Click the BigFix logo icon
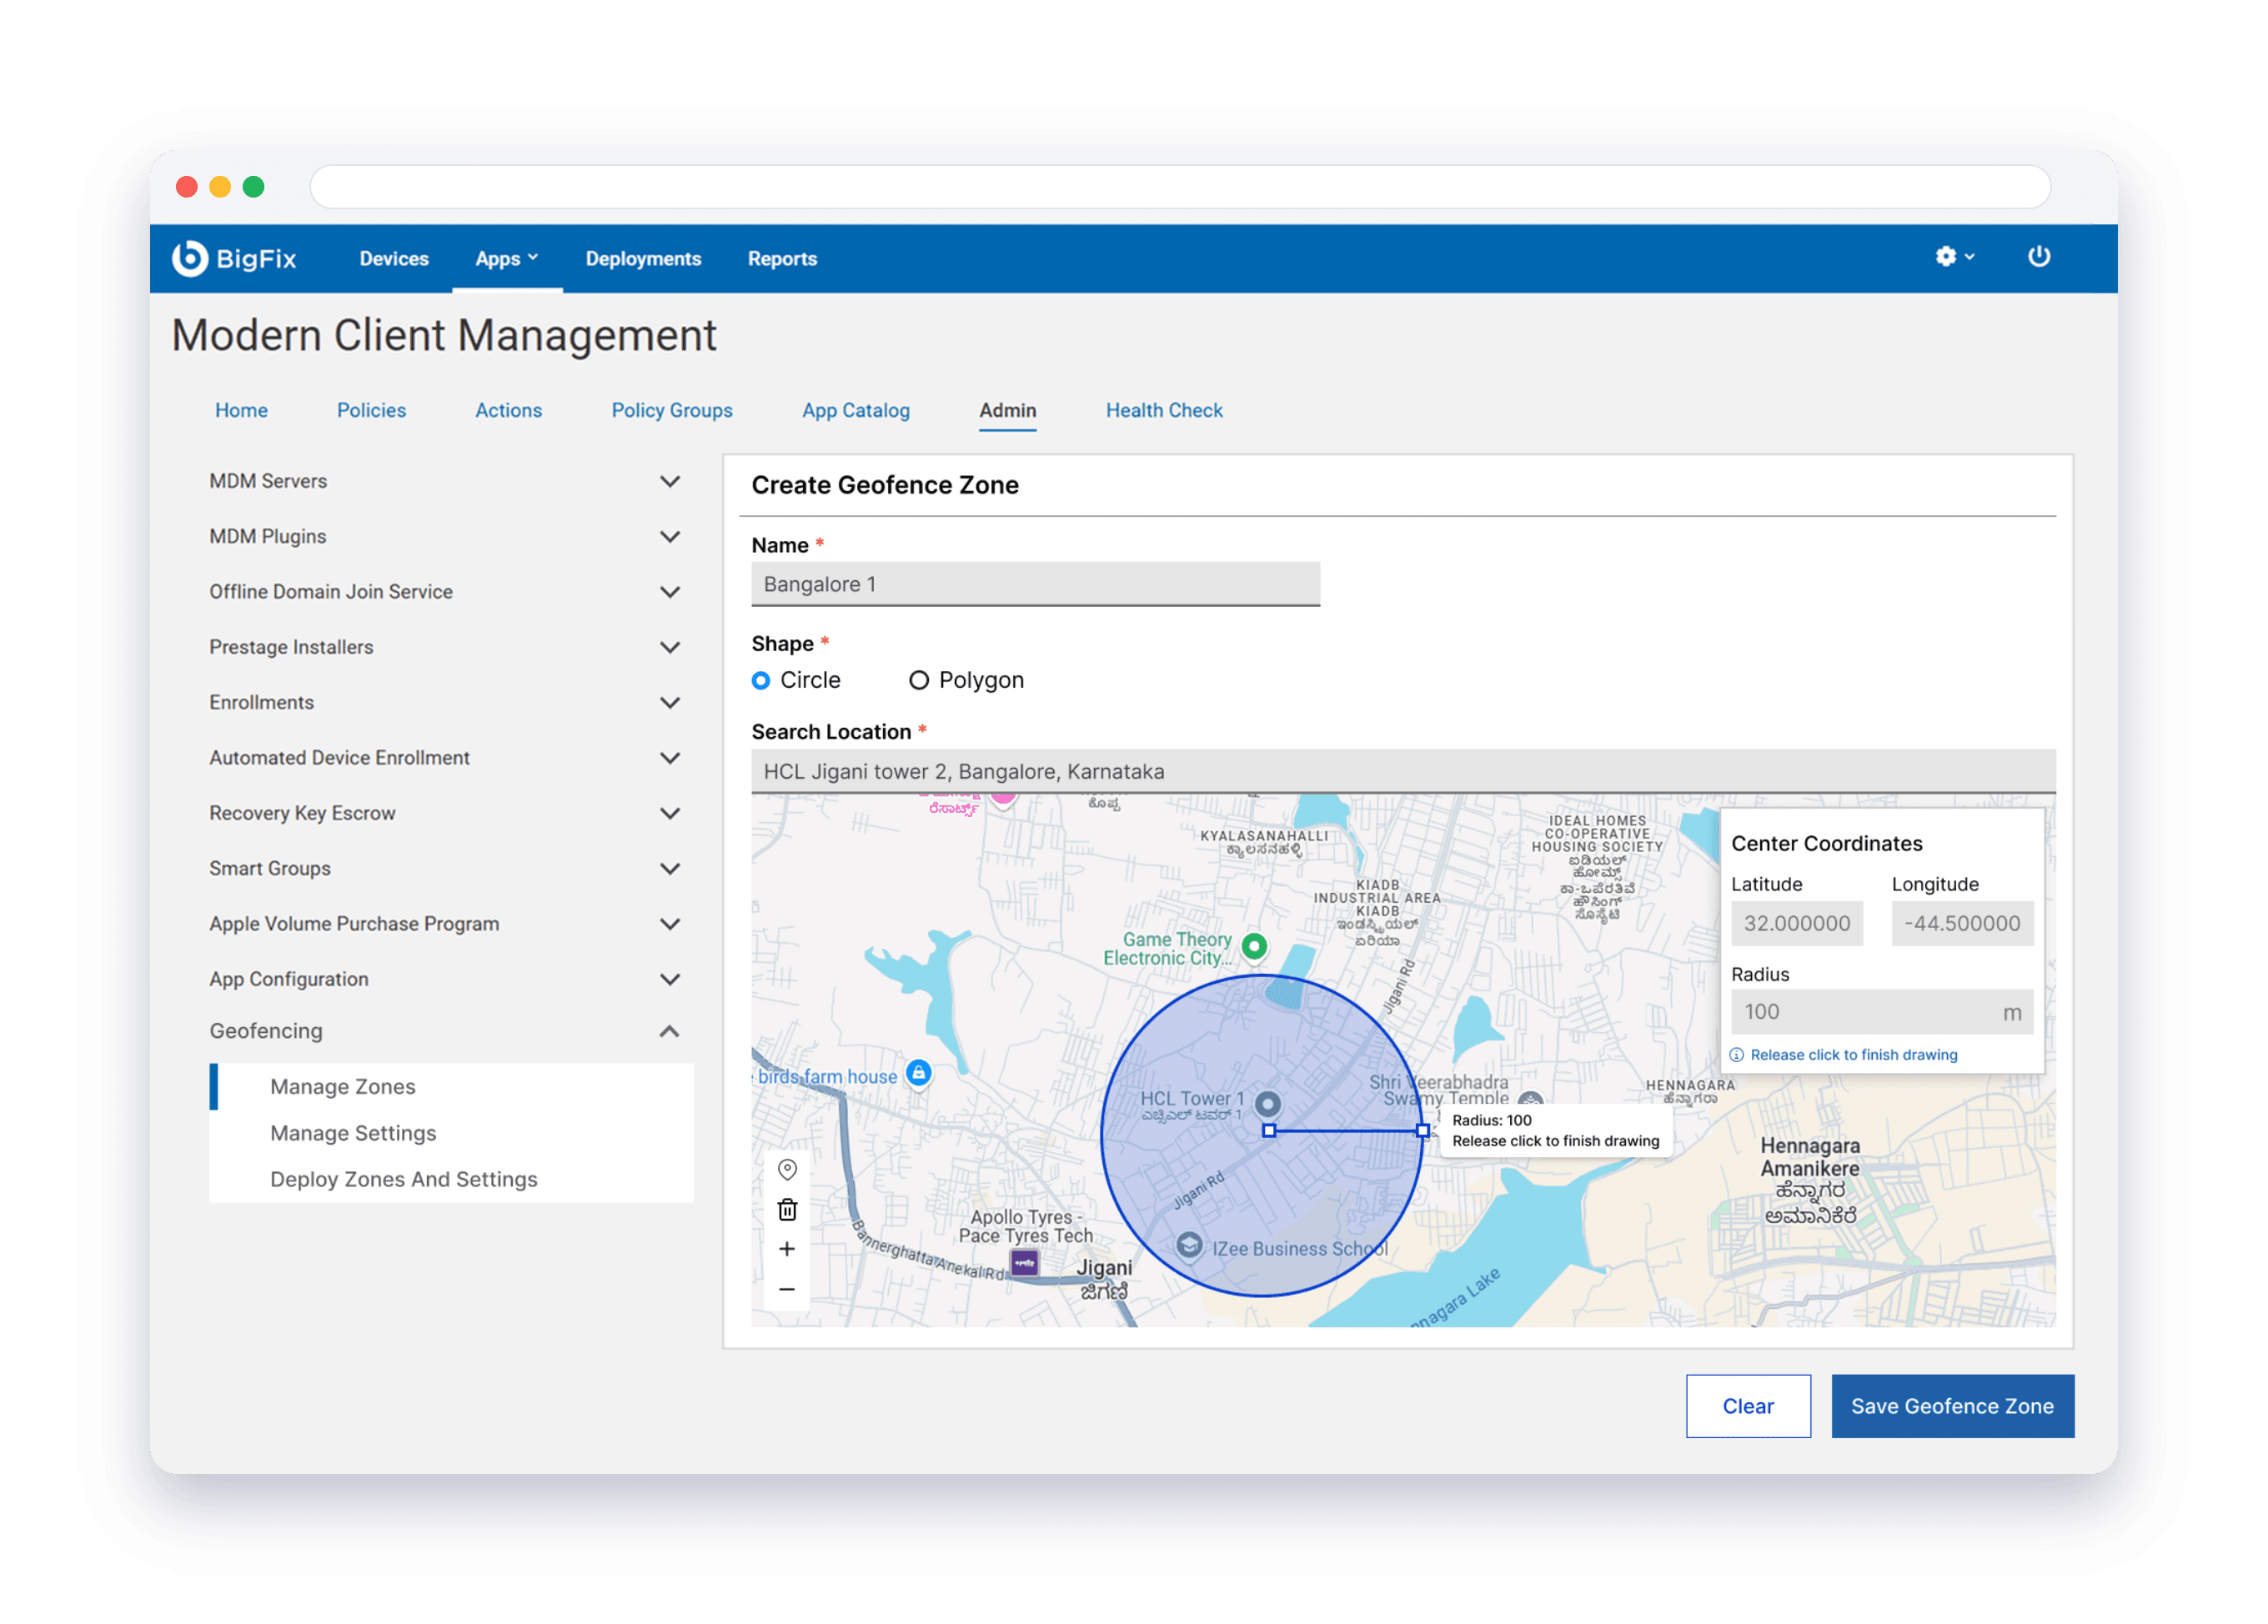 click(189, 258)
